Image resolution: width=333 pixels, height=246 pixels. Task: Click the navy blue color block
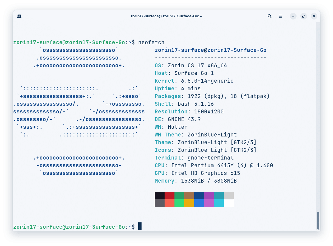(199, 195)
